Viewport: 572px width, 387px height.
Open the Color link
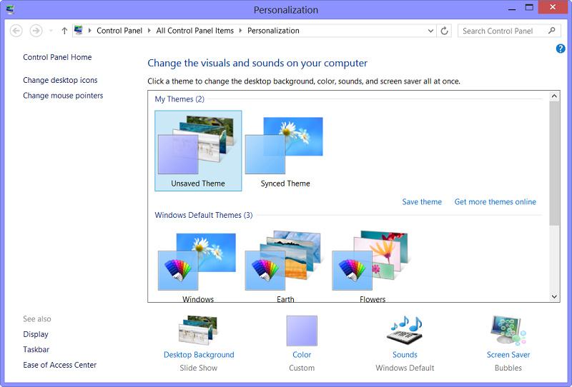302,355
